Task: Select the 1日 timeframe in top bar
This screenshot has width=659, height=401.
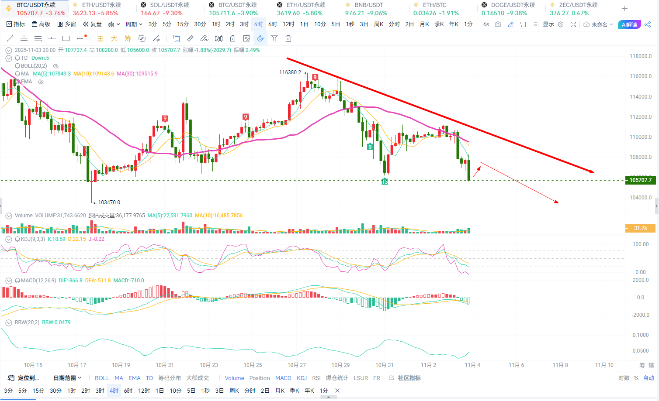Action: pos(304,24)
